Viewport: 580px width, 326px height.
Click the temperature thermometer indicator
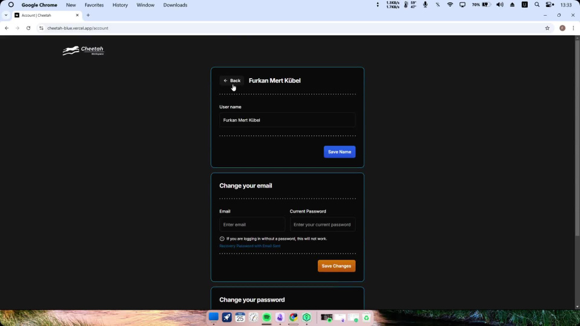pos(410,5)
